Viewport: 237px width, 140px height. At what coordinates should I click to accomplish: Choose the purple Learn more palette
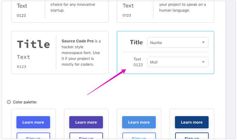[x=86, y=122]
